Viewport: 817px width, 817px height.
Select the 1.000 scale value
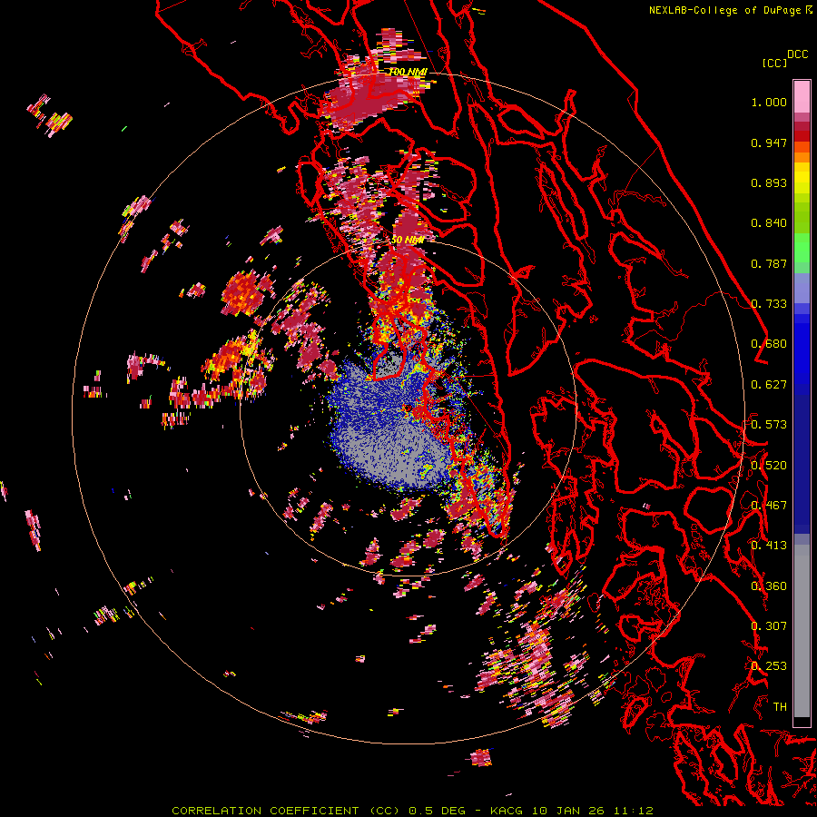tap(769, 102)
